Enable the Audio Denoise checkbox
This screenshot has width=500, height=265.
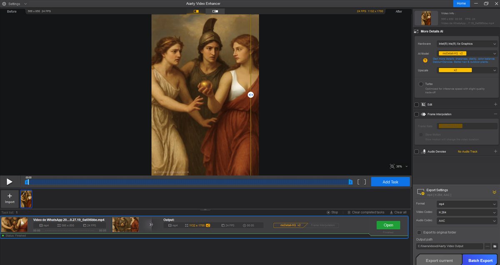click(x=416, y=151)
